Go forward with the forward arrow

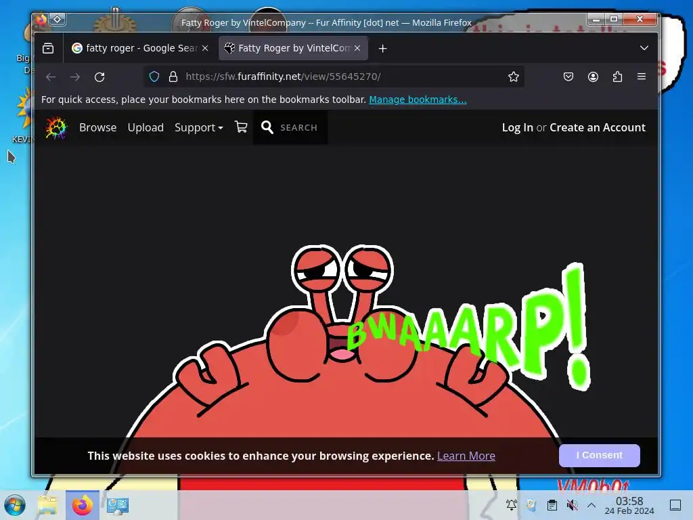(75, 77)
